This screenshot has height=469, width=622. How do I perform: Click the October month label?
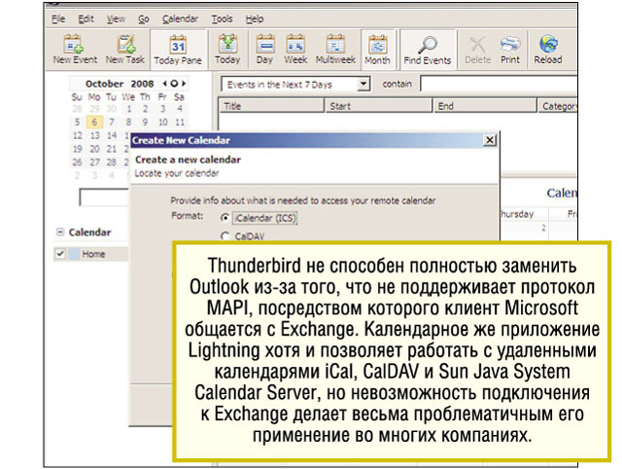click(x=105, y=84)
